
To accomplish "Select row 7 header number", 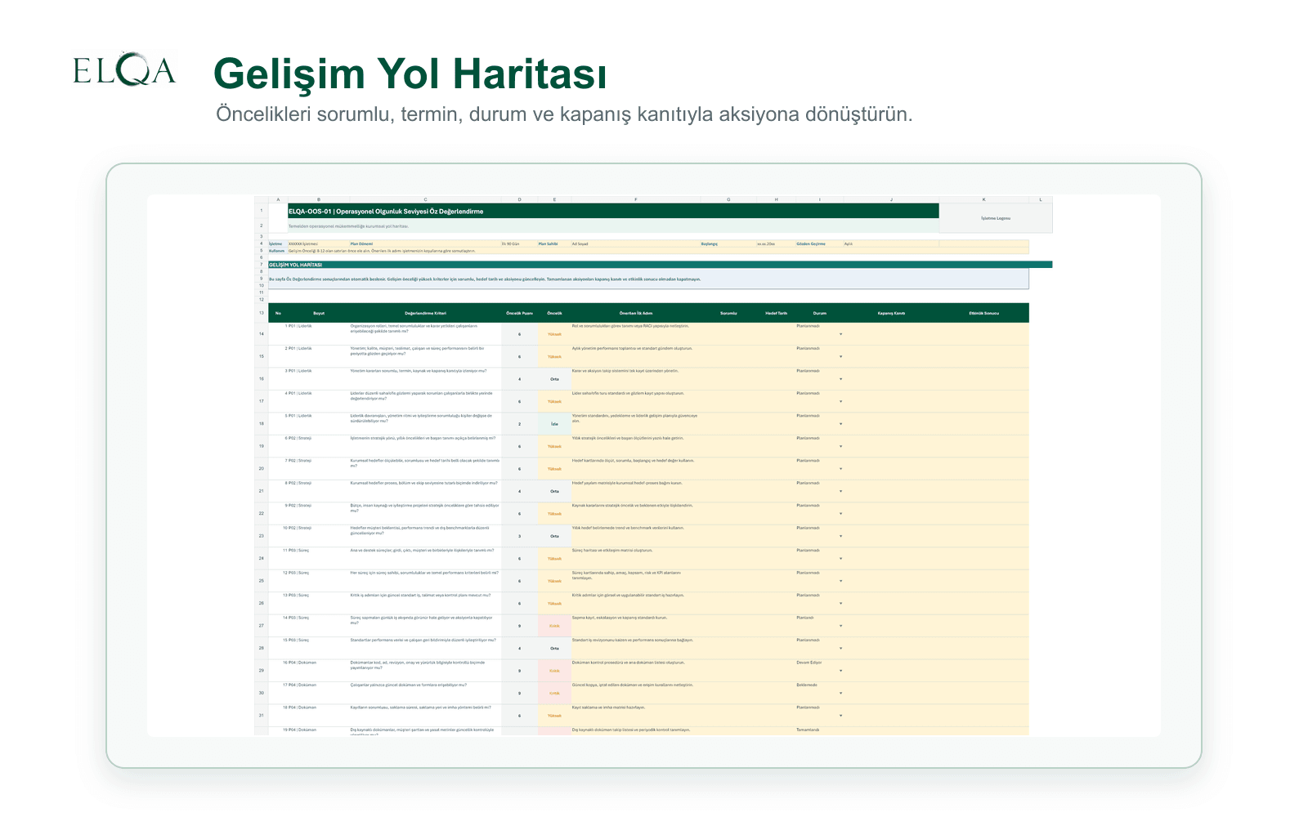I will click(x=262, y=265).
